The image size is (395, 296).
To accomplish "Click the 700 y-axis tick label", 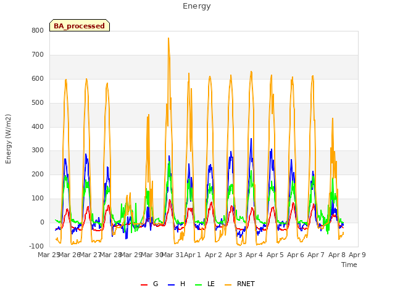I will [x=38, y=55].
